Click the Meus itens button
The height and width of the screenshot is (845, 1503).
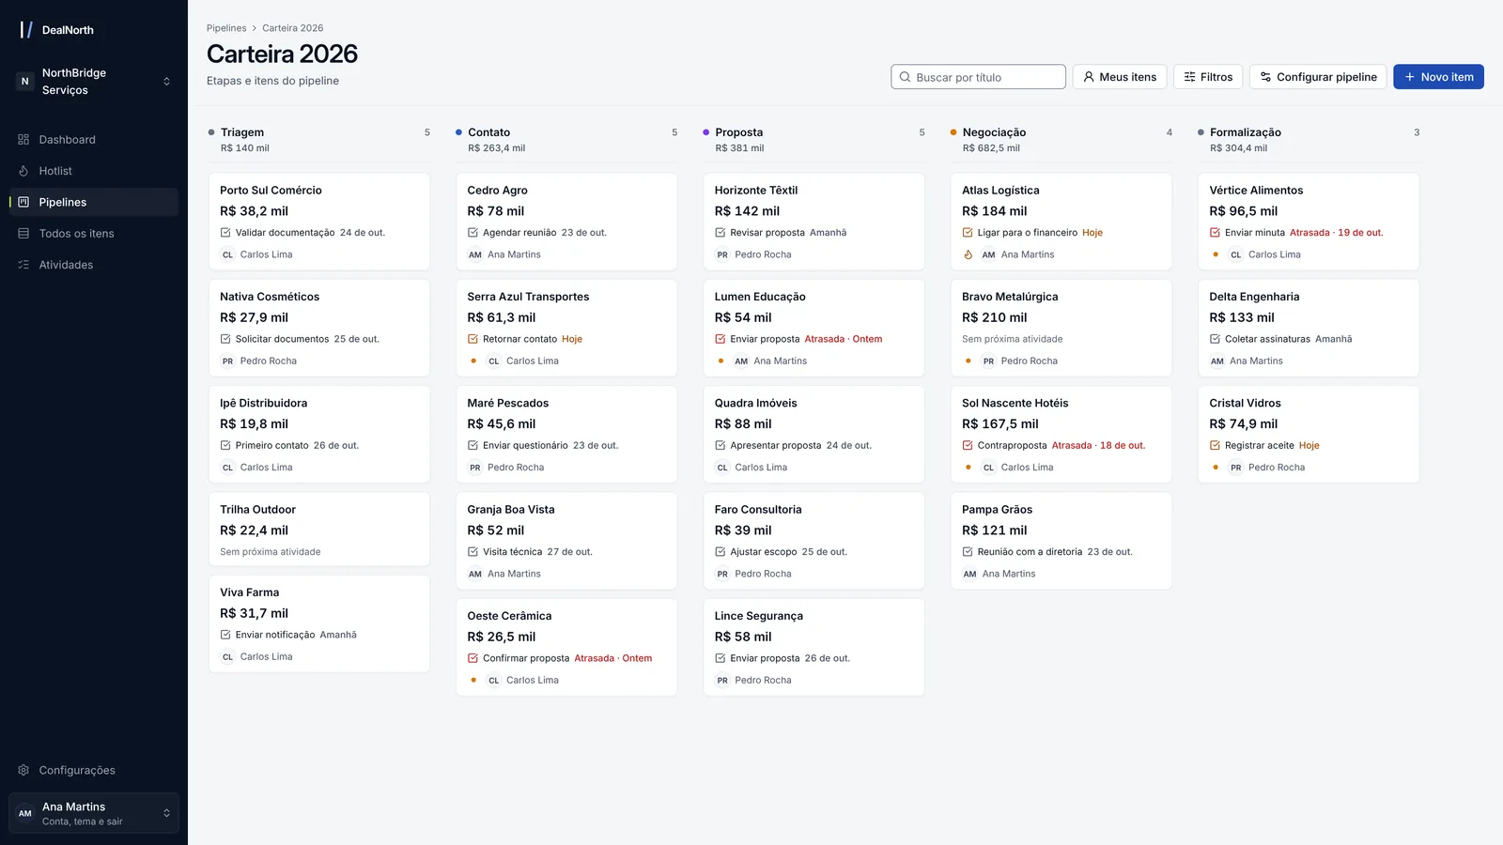point(1120,77)
